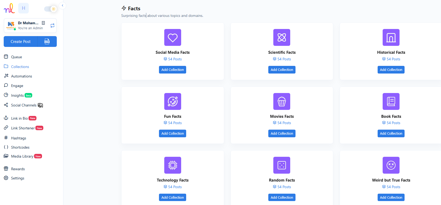This screenshot has height=205, width=441.
Task: Go to Collections in the sidebar
Action: 20,67
